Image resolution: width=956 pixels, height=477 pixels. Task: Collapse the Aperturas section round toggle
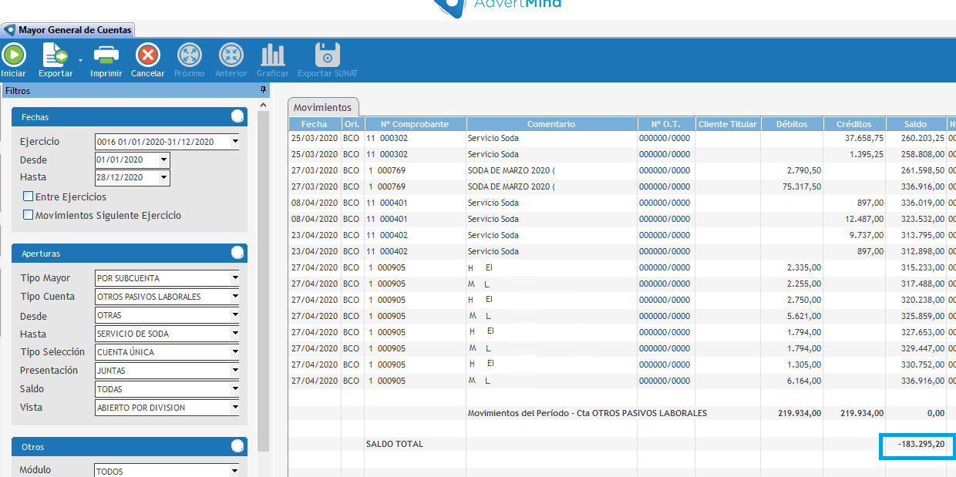pyautogui.click(x=237, y=253)
